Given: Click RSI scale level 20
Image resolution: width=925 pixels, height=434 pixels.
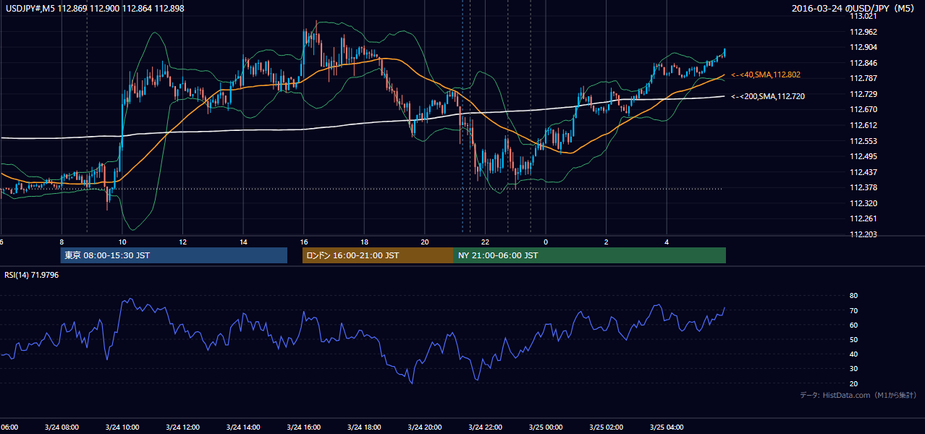Looking at the screenshot, I should coord(853,383).
